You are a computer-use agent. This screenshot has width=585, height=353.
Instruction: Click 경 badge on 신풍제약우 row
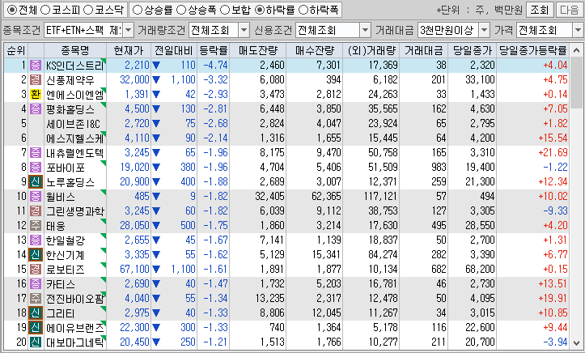tap(36, 79)
